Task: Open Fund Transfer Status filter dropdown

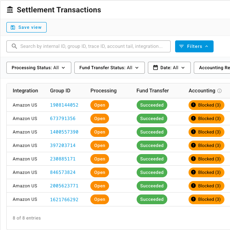Action: pos(109,68)
